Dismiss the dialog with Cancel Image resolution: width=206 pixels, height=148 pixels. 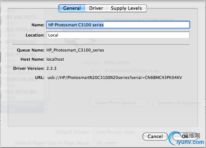155,136
